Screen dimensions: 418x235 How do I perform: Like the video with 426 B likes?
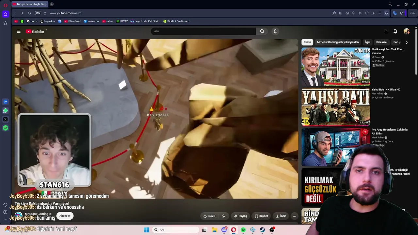pyautogui.click(x=209, y=216)
